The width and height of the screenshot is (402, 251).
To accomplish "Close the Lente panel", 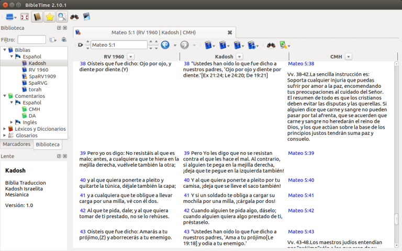I will pyautogui.click(x=65, y=156).
